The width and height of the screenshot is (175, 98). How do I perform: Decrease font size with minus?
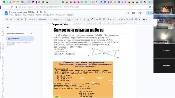(66, 19)
